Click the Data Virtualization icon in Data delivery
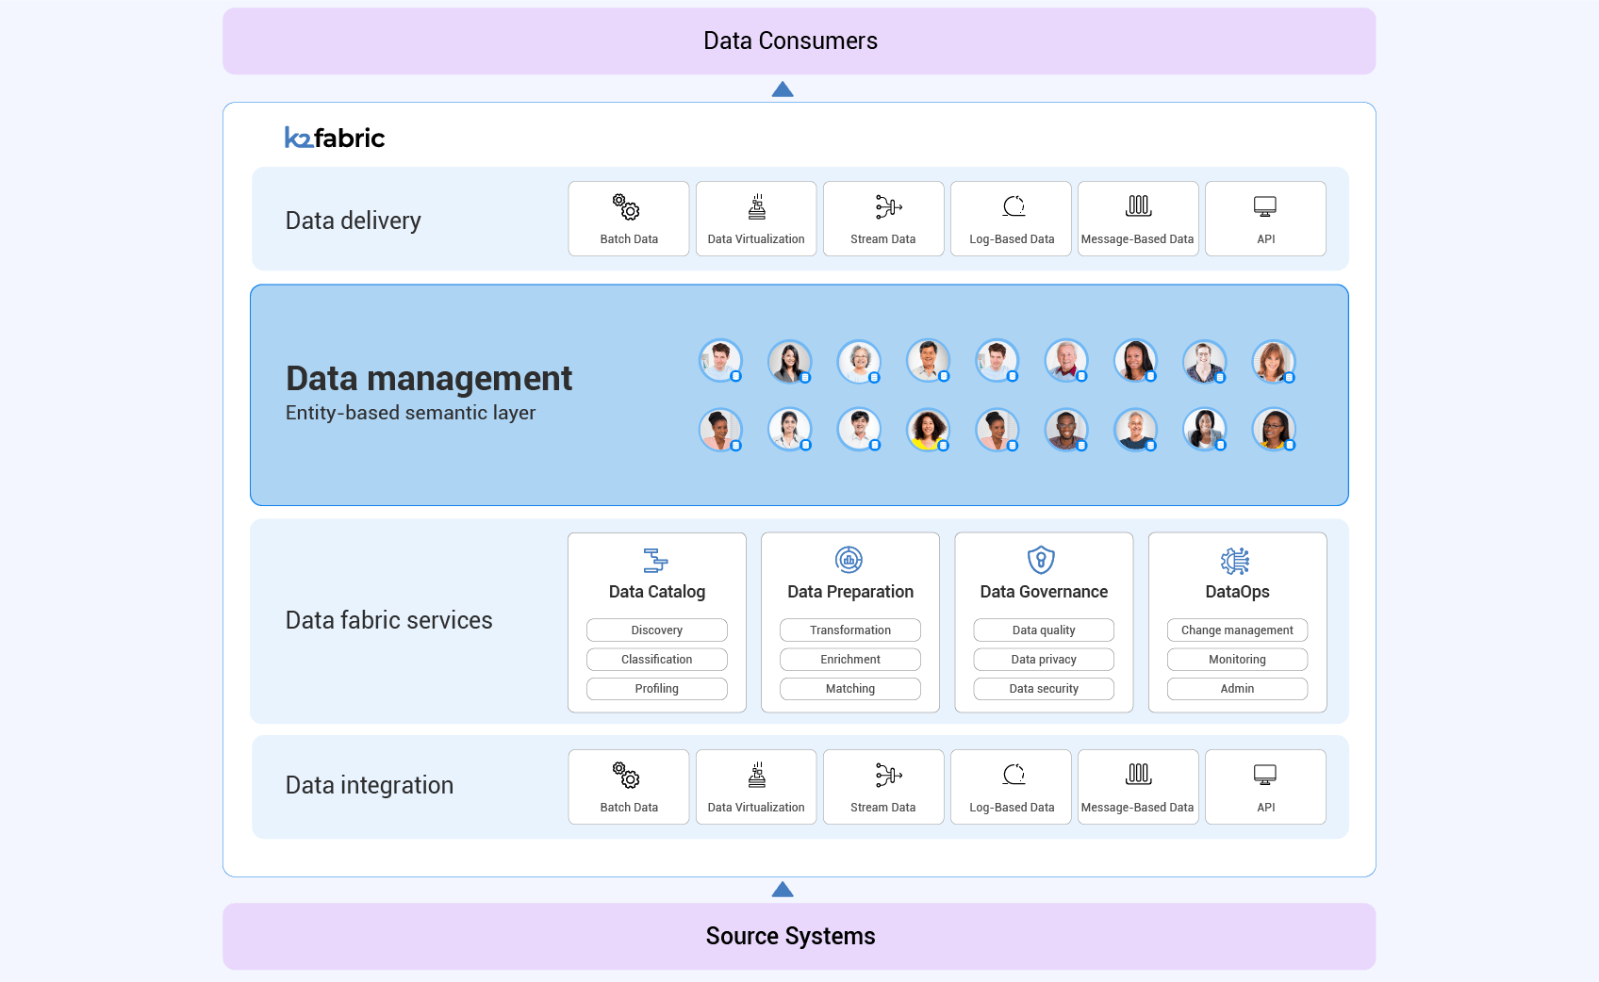The height and width of the screenshot is (982, 1599). coord(755,205)
